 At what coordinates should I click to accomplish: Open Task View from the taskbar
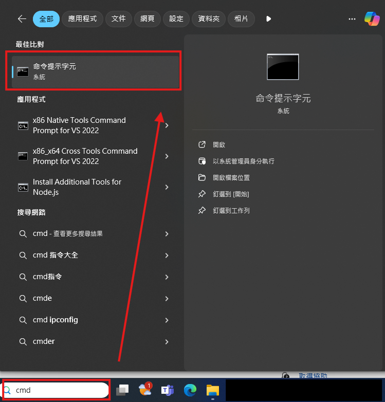122,390
